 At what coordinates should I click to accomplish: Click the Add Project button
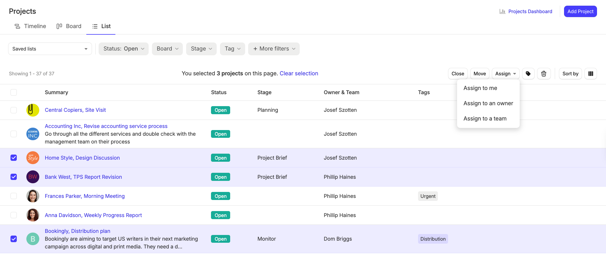[x=580, y=11]
